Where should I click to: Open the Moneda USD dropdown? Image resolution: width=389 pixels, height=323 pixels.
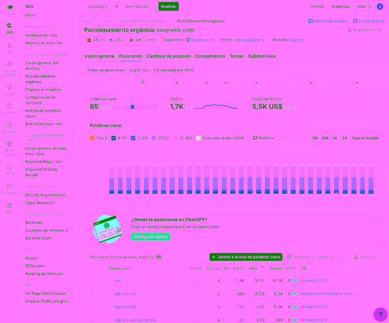pos(296,40)
